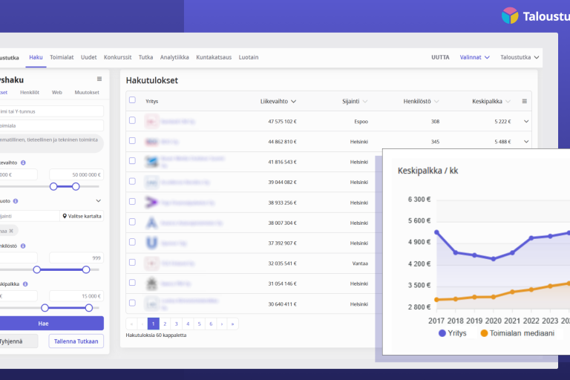This screenshot has height=380, width=570.
Task: Click the 50 000 000 € max revenue field
Action: click(76, 174)
